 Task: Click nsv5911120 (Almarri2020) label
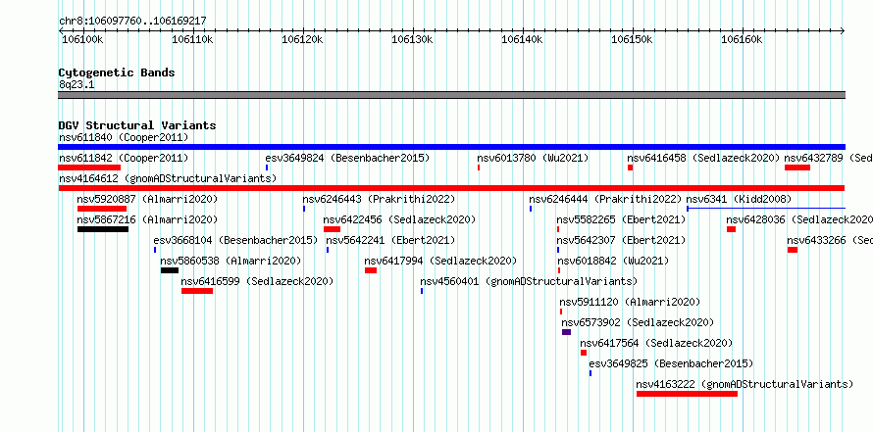pos(630,302)
